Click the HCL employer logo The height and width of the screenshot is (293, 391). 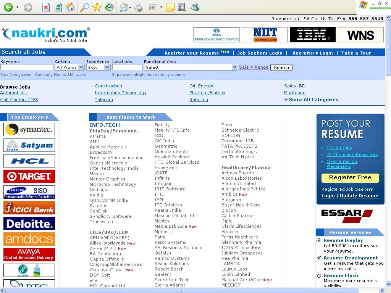point(29,161)
